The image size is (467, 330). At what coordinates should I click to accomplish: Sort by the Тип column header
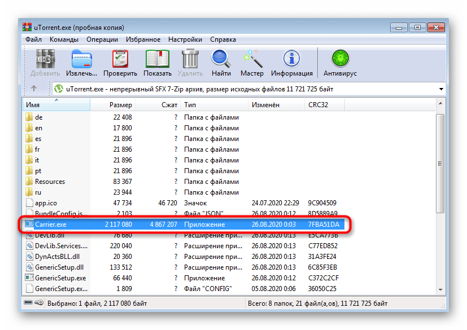(214, 104)
